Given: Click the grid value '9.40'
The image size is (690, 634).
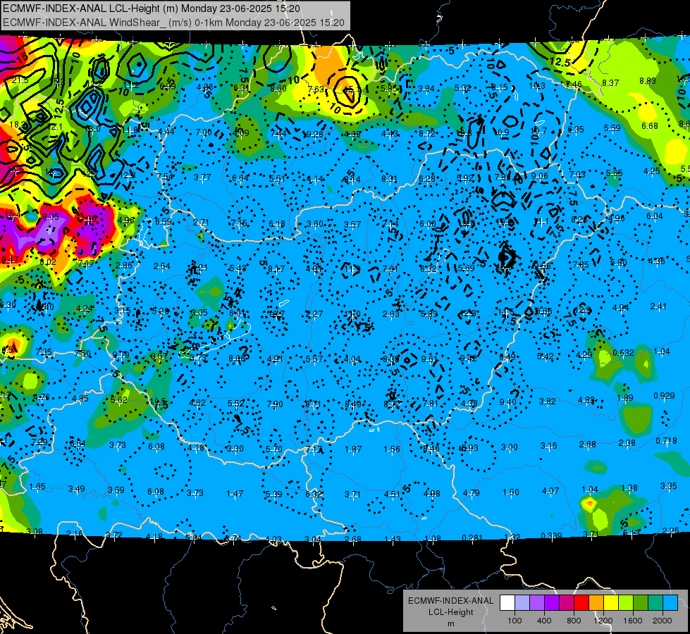Looking at the screenshot, I should (508, 402).
